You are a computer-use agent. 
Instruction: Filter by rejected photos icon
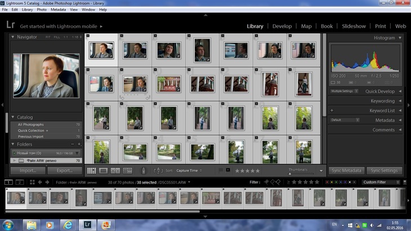(278, 182)
